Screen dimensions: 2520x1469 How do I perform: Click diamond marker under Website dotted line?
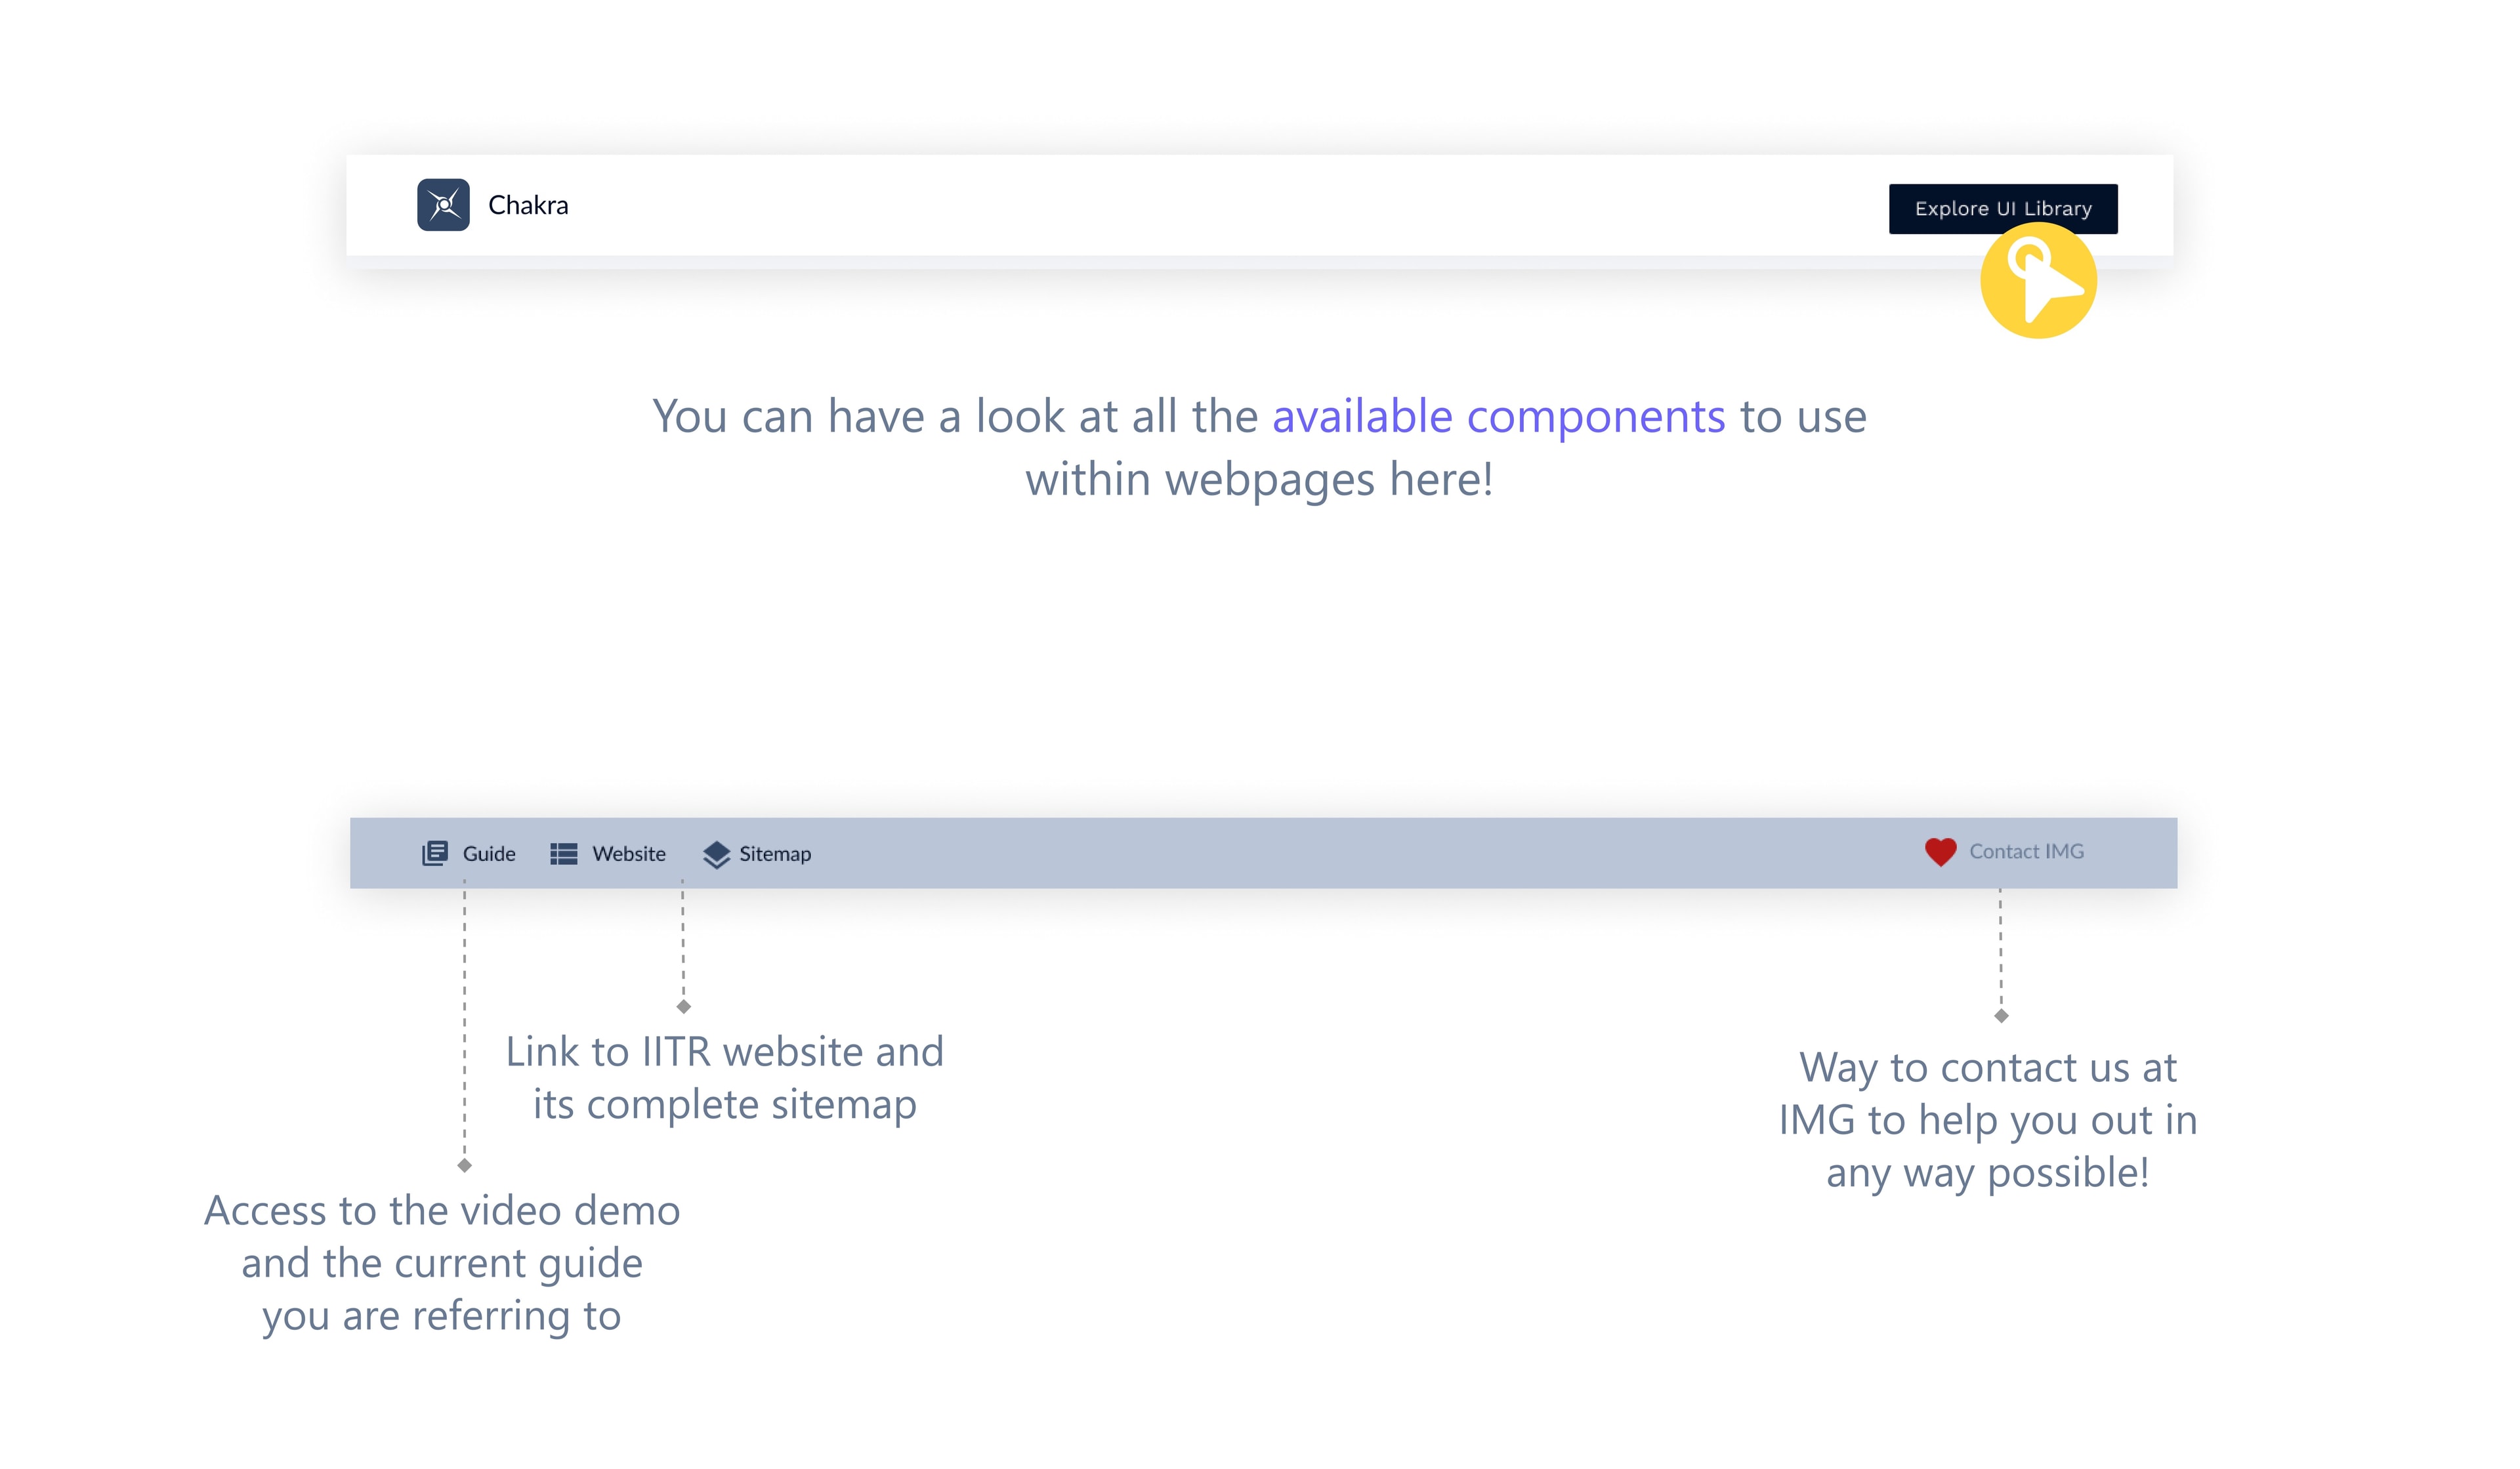coord(683,1007)
